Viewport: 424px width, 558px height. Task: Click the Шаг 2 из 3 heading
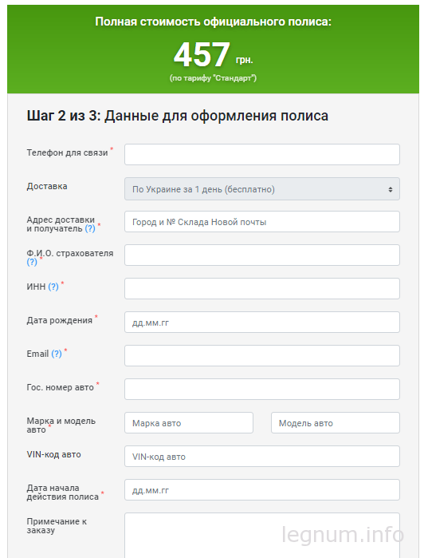coord(178,116)
